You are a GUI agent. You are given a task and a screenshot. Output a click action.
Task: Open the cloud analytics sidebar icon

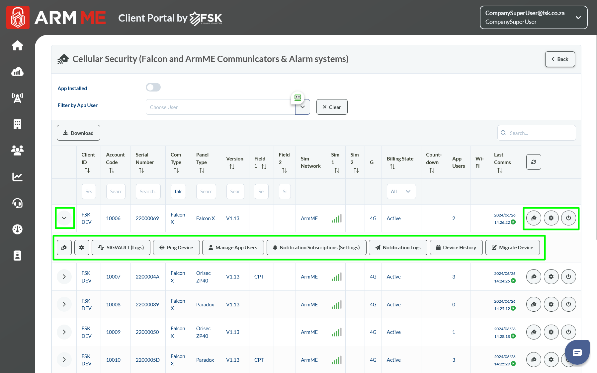(17, 72)
